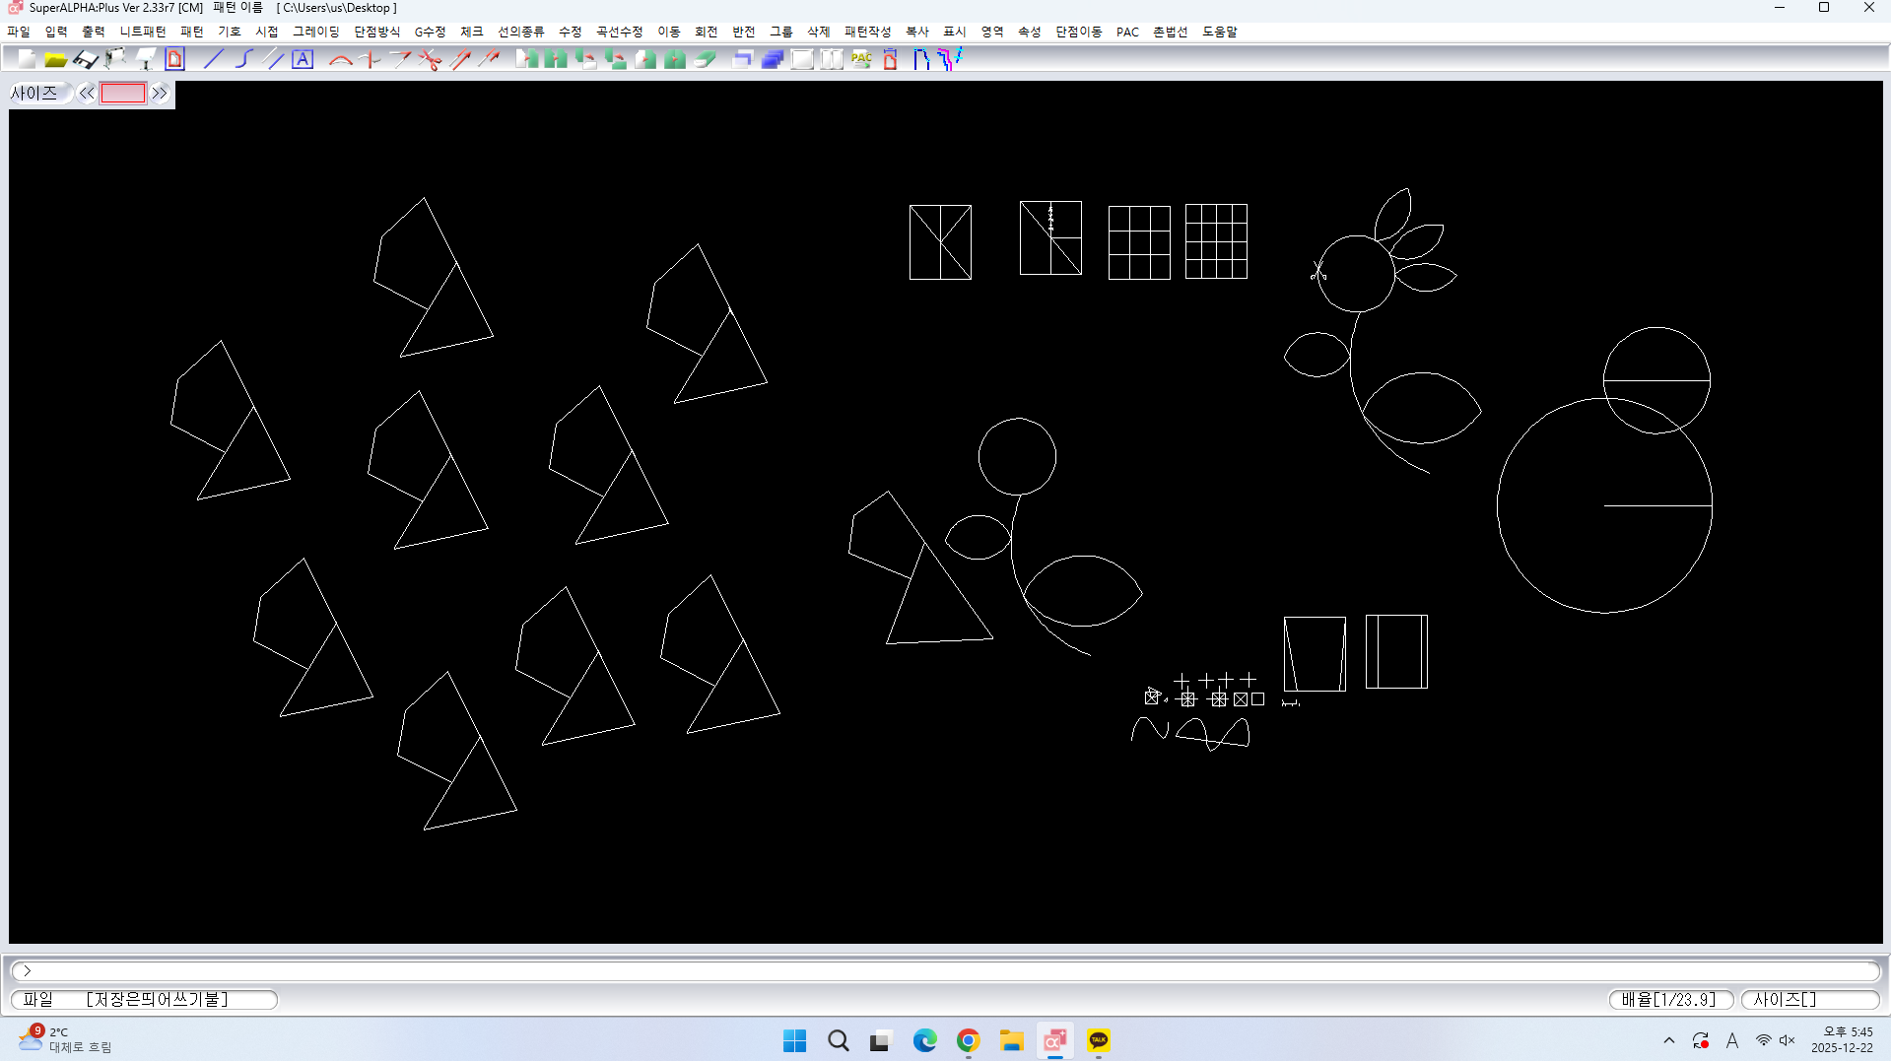Select the parallel lines tool
Image resolution: width=1891 pixels, height=1061 pixels.
coord(275,59)
